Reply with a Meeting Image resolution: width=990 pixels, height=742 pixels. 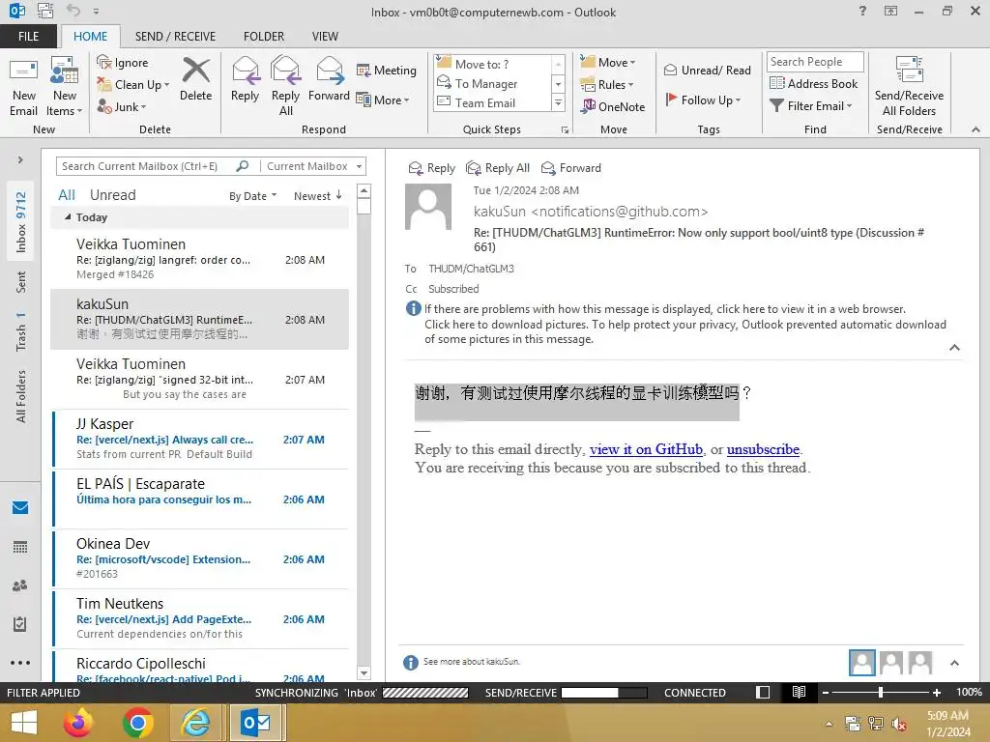(387, 70)
